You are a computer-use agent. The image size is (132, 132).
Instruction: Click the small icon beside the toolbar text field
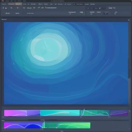46,8
